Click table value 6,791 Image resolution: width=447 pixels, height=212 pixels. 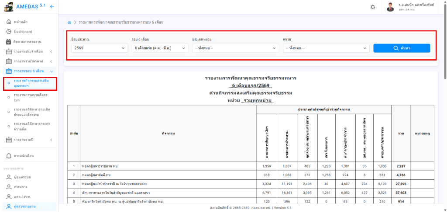(x=267, y=193)
